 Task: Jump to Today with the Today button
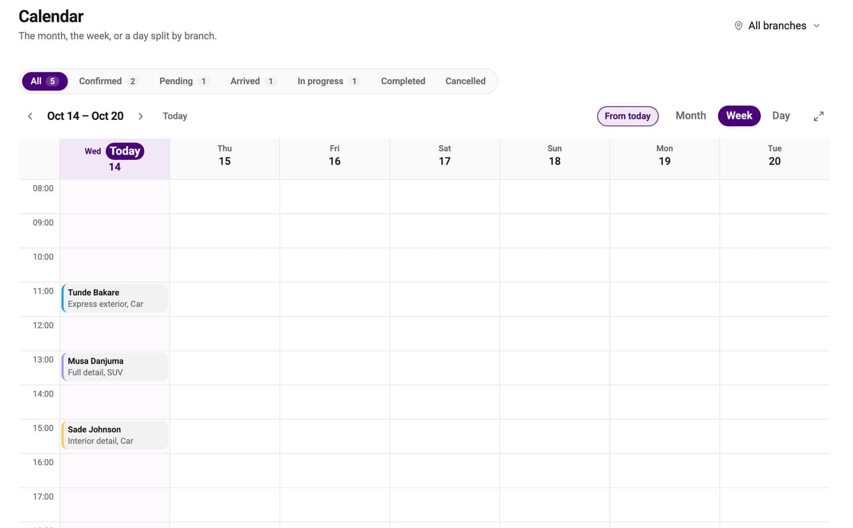pyautogui.click(x=175, y=116)
